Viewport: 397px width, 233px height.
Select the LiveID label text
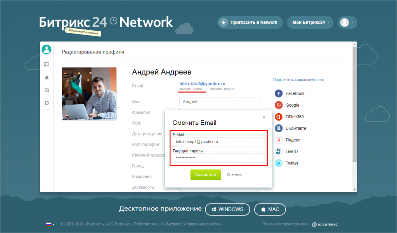(292, 152)
